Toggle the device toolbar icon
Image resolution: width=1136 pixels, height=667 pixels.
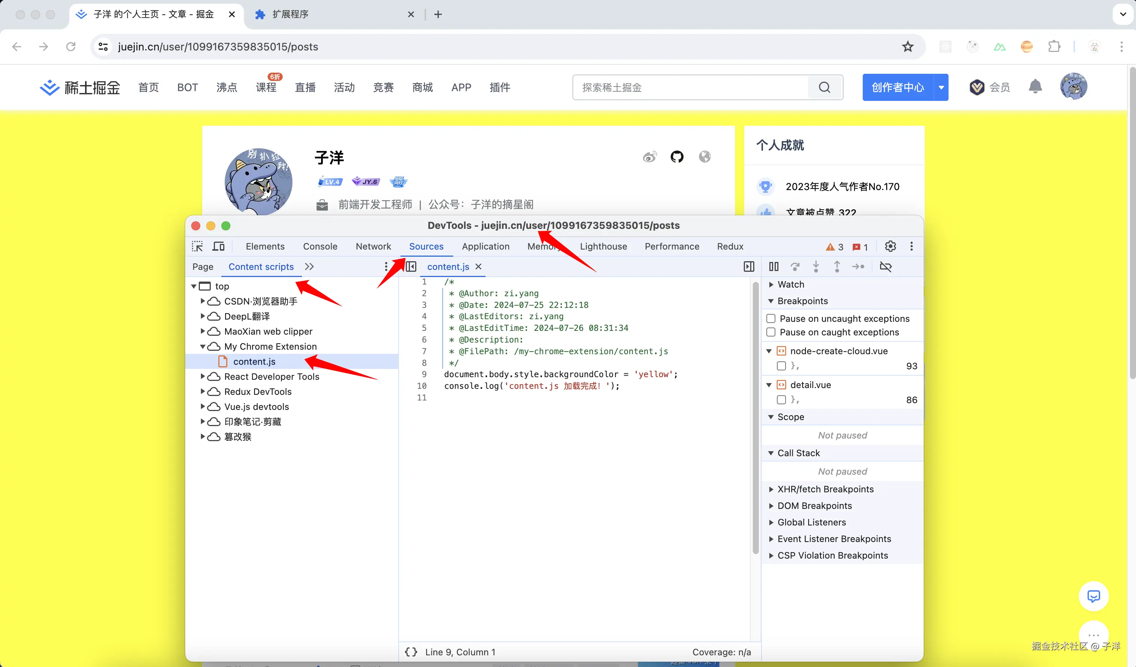click(219, 246)
